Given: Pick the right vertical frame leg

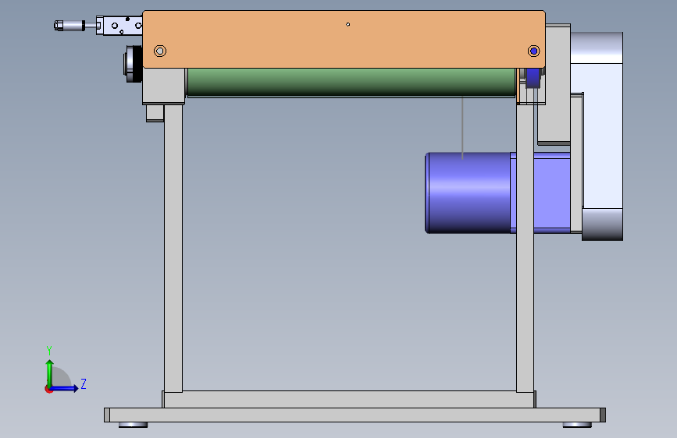Looking at the screenshot, I should [x=525, y=248].
